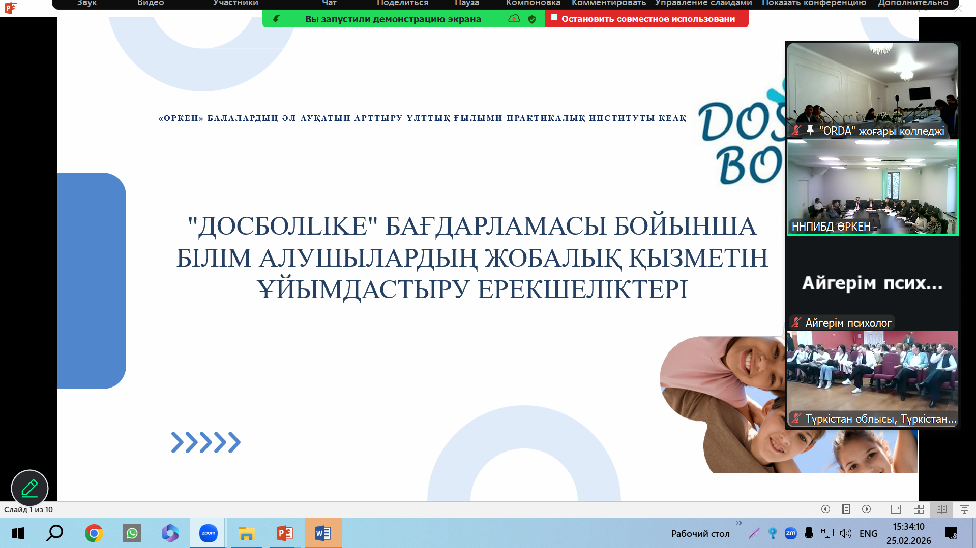Switch to Normal view in PowerPoint
Screen dimensions: 976x548
coord(896,509)
